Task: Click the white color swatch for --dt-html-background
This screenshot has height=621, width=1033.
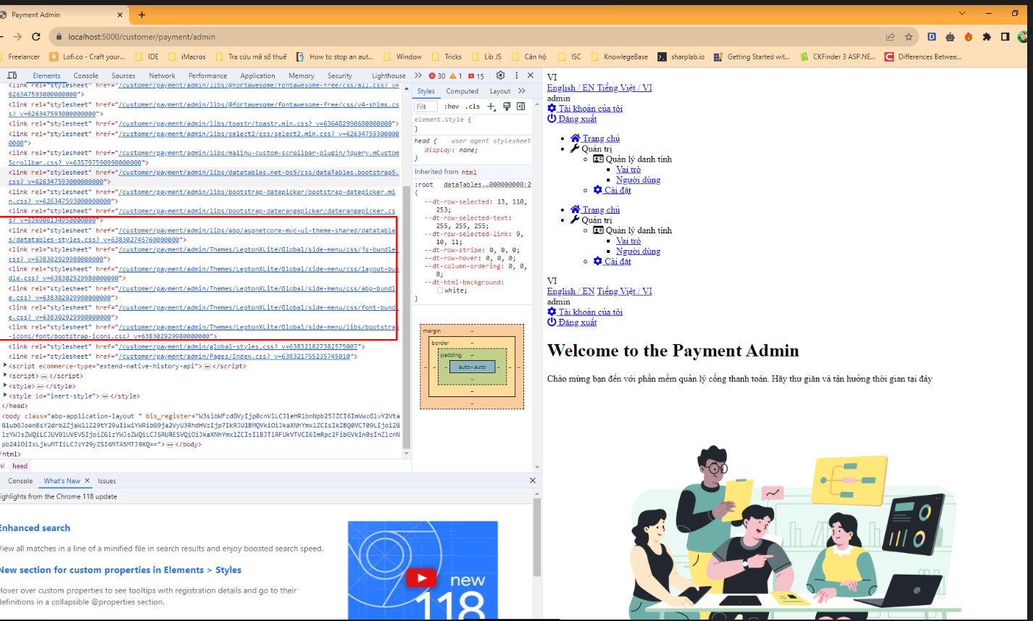Action: pyautogui.click(x=440, y=290)
